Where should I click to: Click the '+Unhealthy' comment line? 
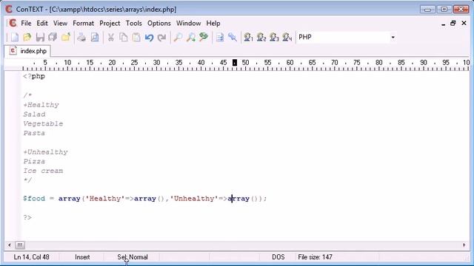point(45,152)
